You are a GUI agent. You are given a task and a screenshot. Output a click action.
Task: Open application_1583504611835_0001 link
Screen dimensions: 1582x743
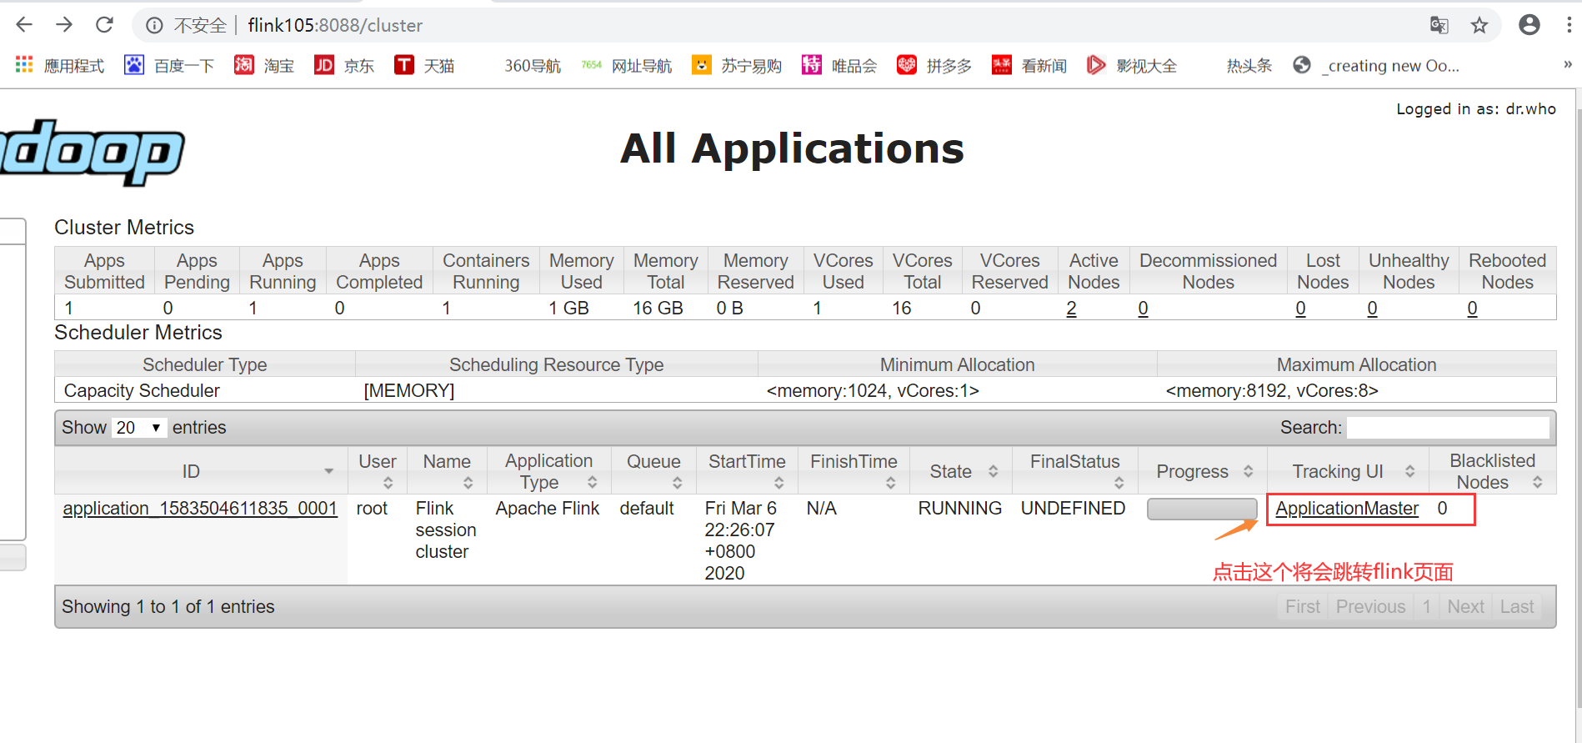click(200, 509)
